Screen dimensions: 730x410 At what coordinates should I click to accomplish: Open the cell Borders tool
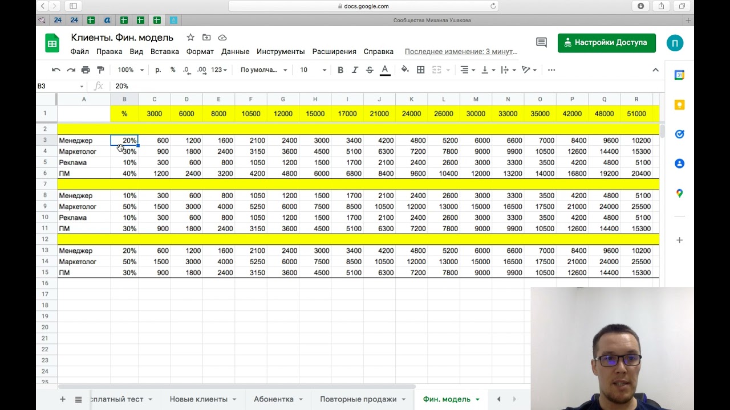click(421, 70)
